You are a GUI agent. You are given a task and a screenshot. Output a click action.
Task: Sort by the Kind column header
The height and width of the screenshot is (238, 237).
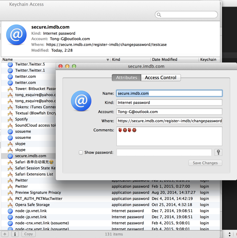pyautogui.click(x=130, y=59)
